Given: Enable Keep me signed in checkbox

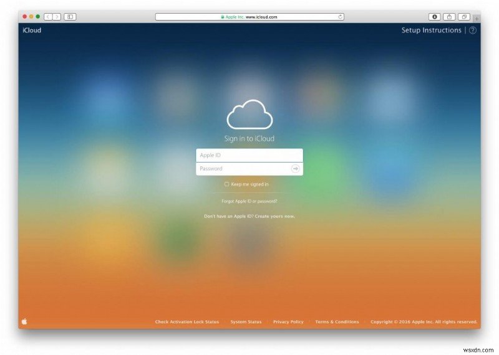Looking at the screenshot, I should point(226,184).
